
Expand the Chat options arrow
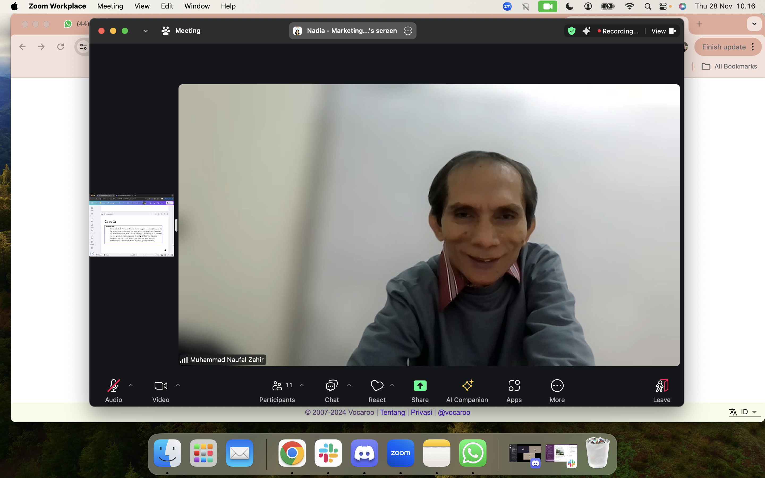coord(349,385)
